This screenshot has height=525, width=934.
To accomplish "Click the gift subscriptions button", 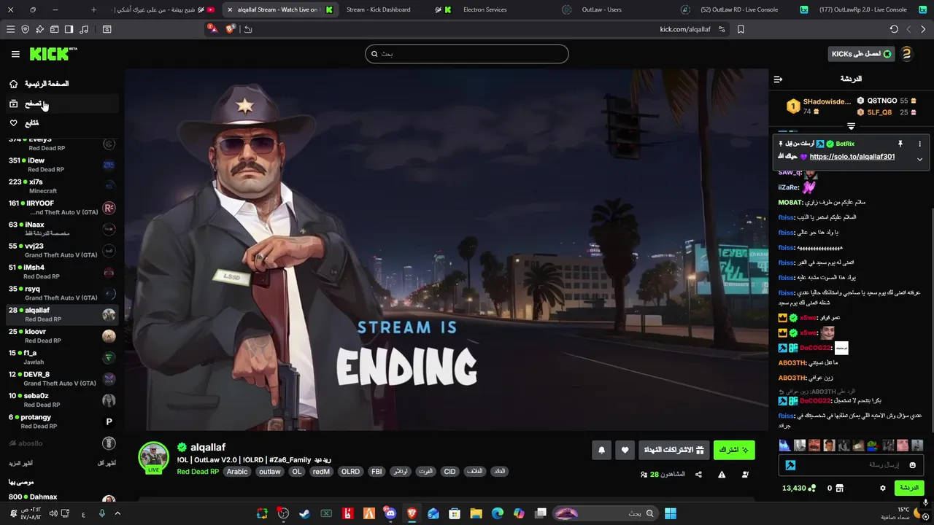I will click(674, 450).
